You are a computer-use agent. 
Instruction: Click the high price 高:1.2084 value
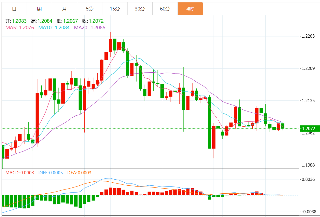pos(42,21)
